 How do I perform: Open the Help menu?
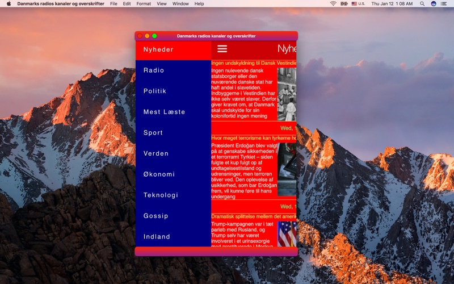[199, 4]
